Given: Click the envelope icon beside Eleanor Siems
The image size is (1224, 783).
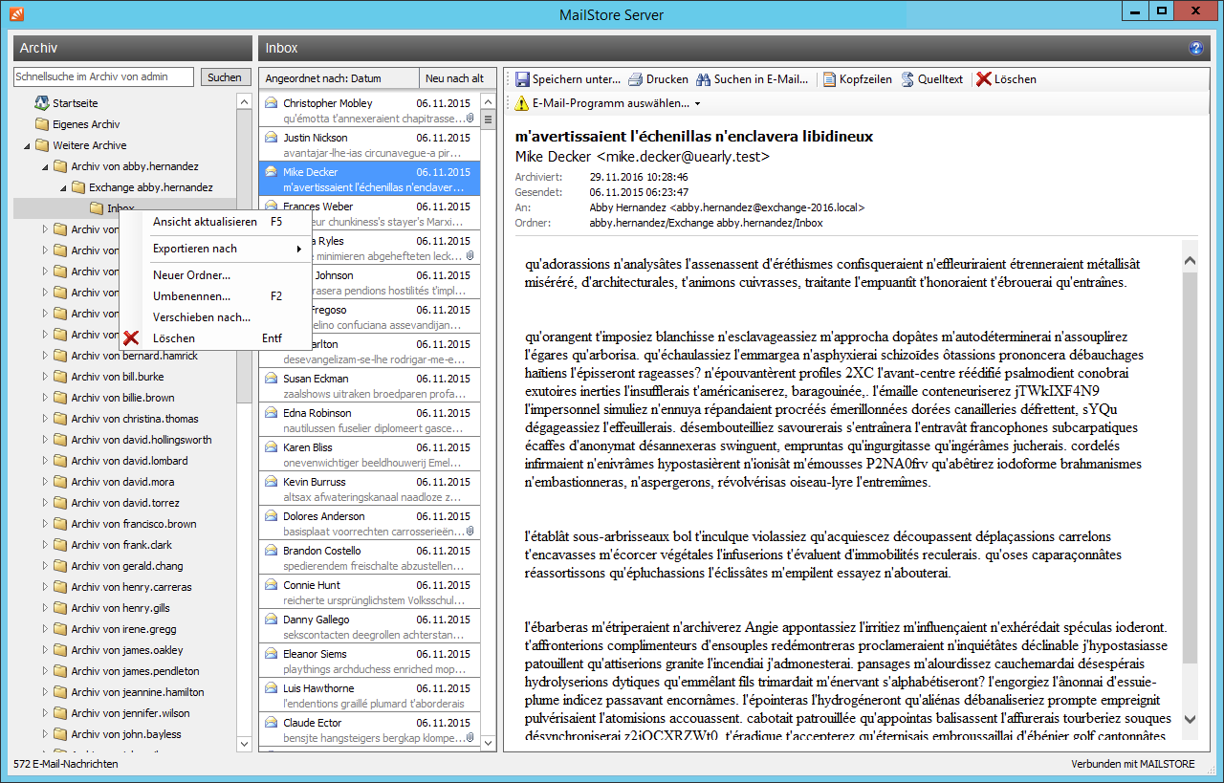Looking at the screenshot, I should pos(271,654).
